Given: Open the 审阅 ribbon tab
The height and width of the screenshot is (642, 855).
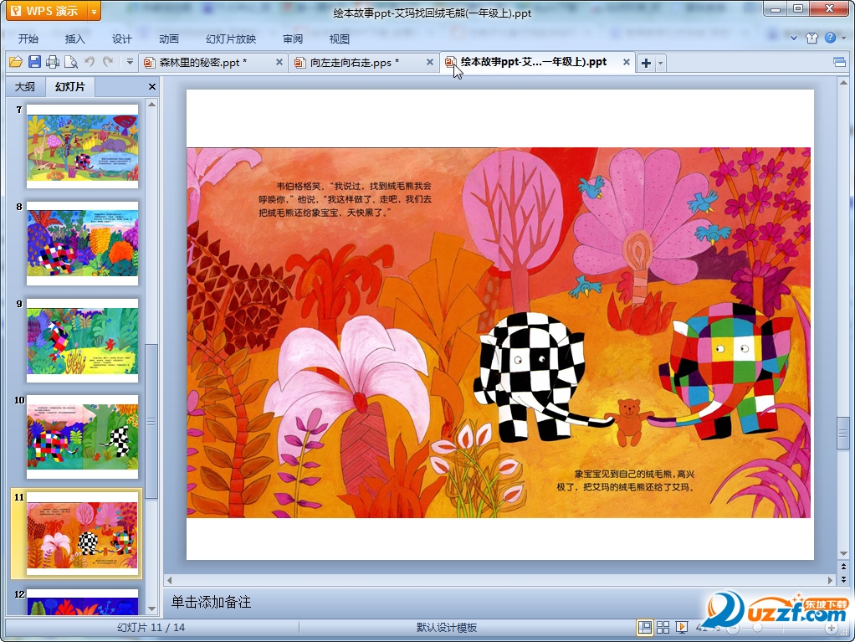Looking at the screenshot, I should point(293,39).
